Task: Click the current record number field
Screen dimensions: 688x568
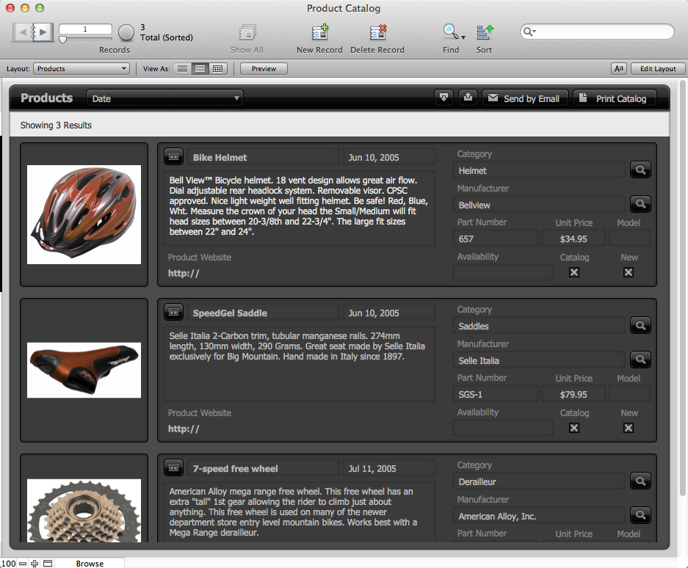Action: click(x=85, y=29)
